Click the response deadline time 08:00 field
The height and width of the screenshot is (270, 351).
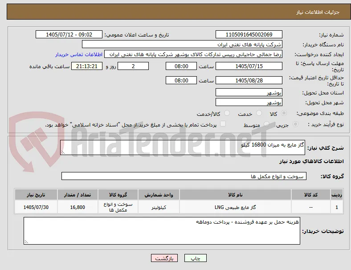point(181,66)
